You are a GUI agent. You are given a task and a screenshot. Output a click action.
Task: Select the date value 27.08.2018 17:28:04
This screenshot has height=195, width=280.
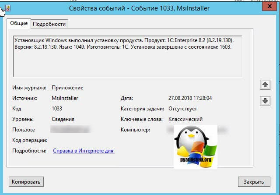[190, 98]
